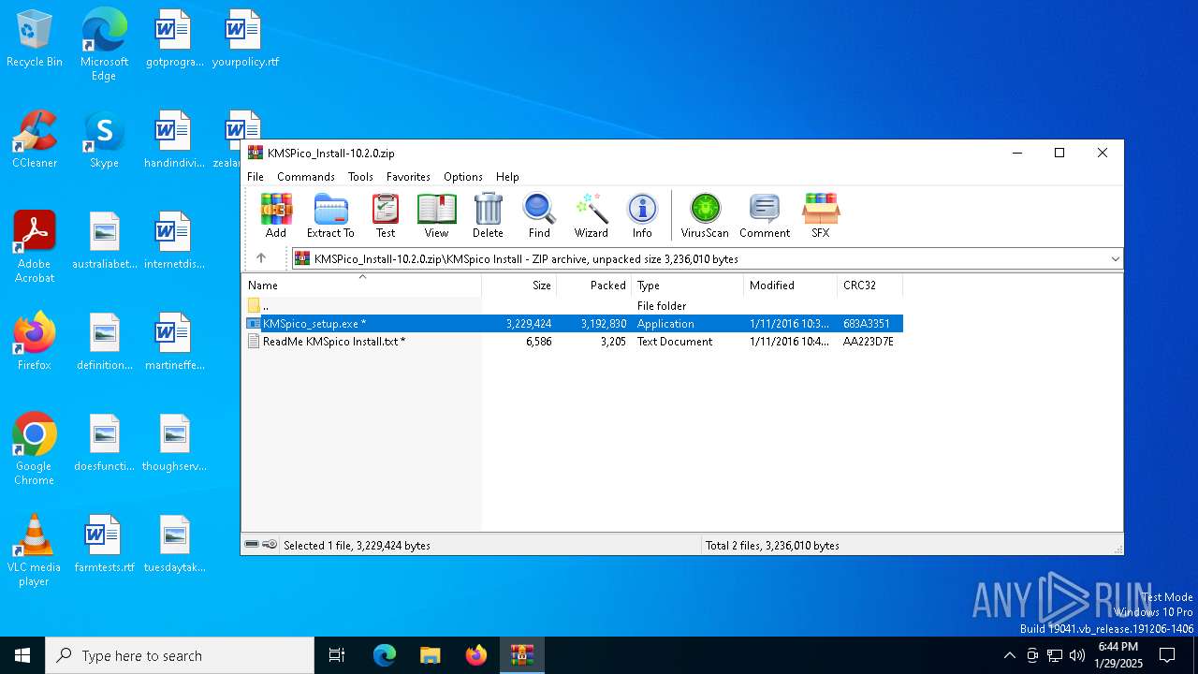Click the Test archive icon

click(386, 216)
